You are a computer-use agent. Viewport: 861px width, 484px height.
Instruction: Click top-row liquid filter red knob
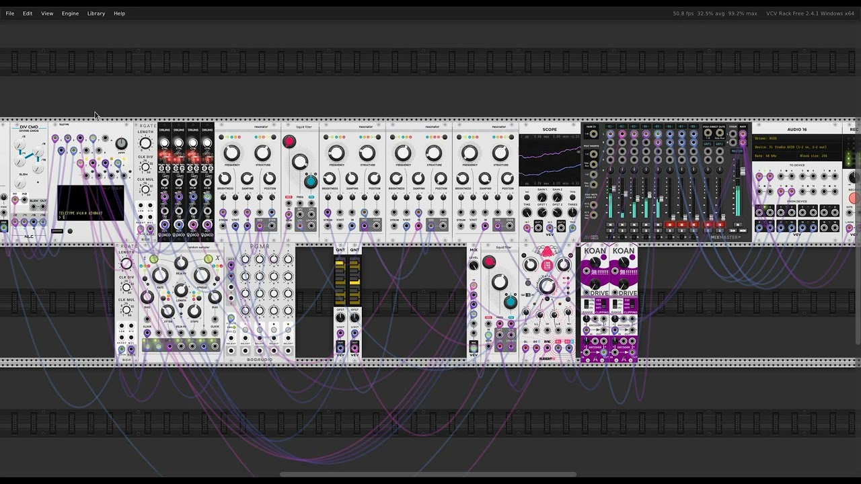[x=289, y=141]
